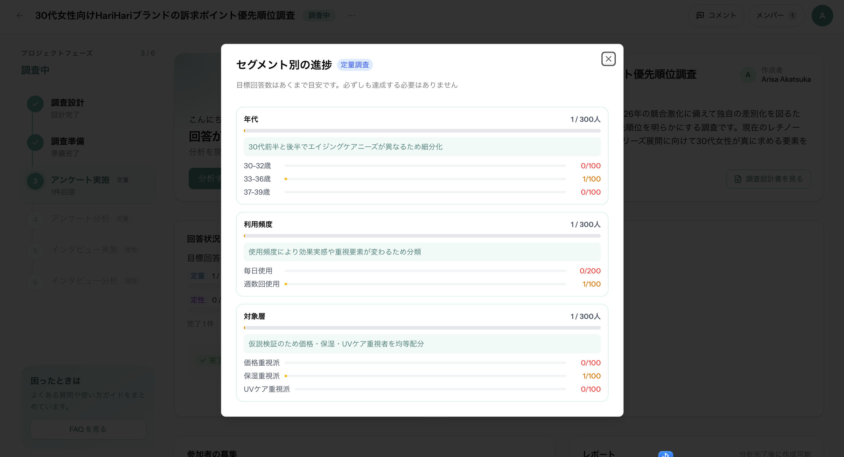Click the 保湿重視派 segment label
This screenshot has width=844, height=457.
[x=261, y=376]
